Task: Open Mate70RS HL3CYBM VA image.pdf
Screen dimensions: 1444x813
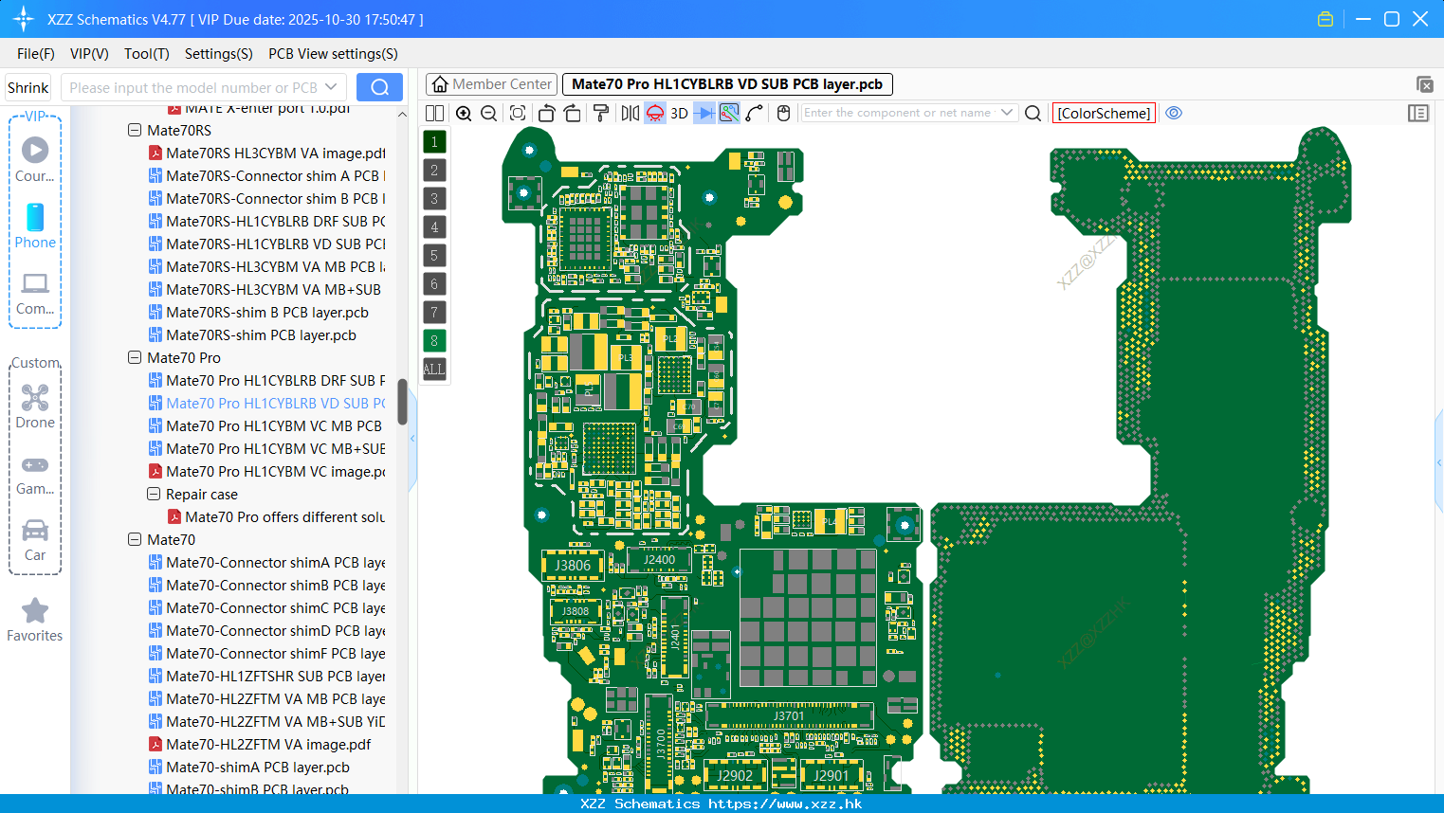Action: point(266,153)
